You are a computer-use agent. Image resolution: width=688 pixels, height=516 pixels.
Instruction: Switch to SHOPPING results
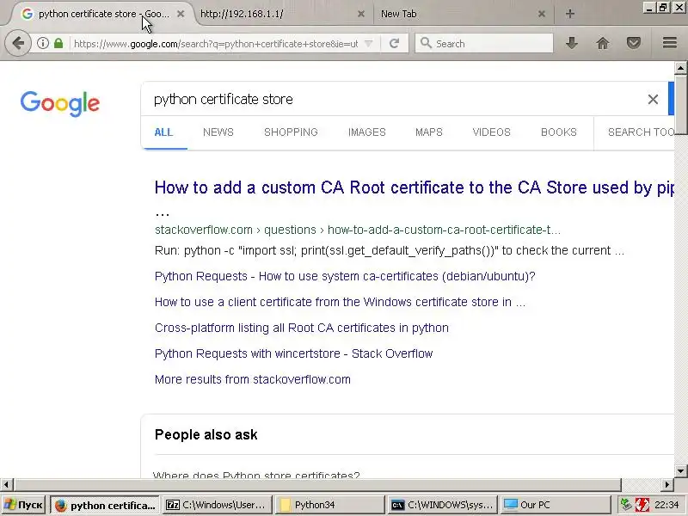coord(291,132)
